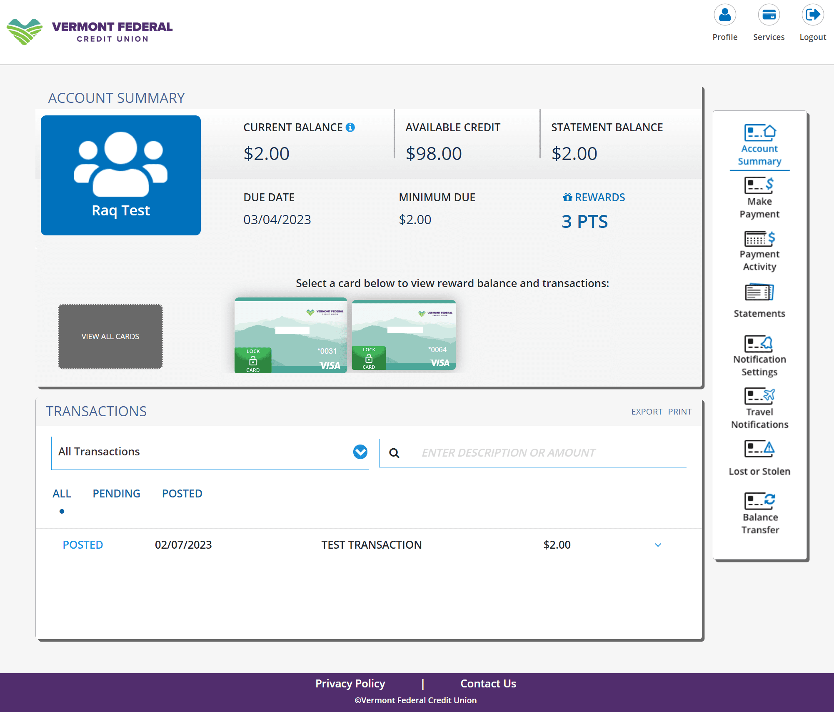Switch to the POSTED transactions tab

pos(182,494)
